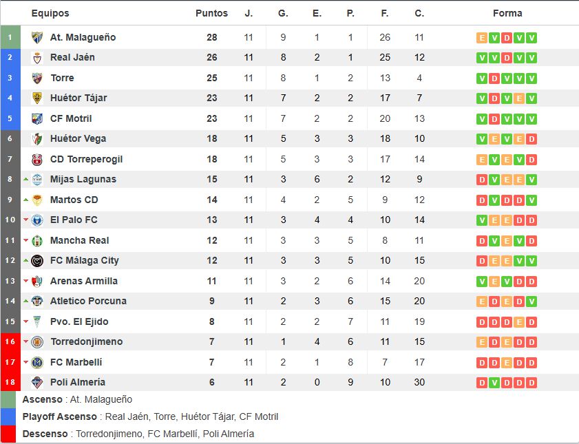
Task: Click the Torredonjimeno round crest
Action: (37, 341)
